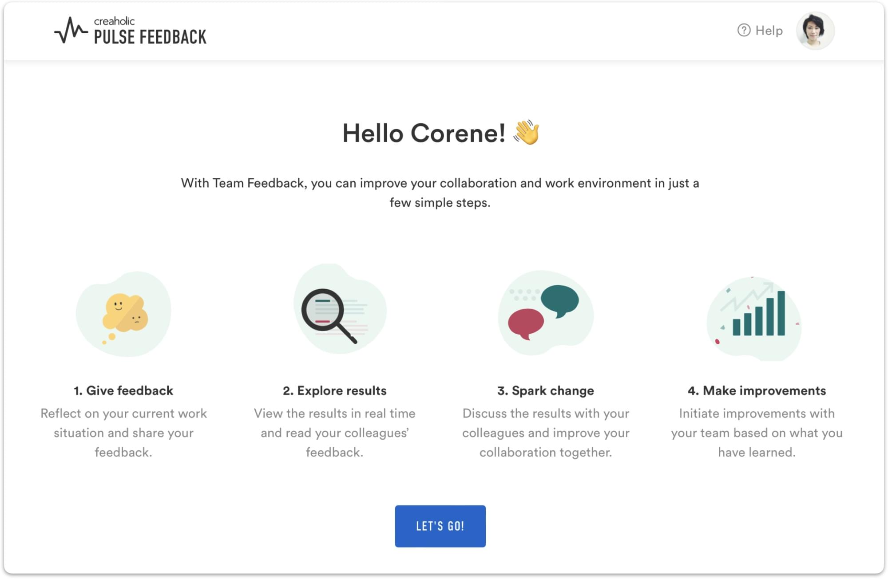Click the "4. Make improvements" heading
The height and width of the screenshot is (579, 888).
[x=757, y=390]
